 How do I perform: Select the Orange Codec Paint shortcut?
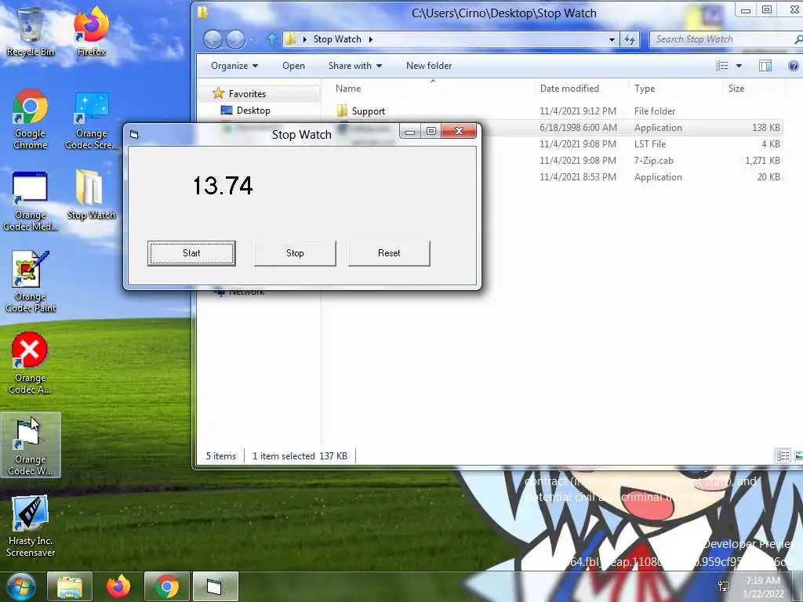(x=31, y=281)
